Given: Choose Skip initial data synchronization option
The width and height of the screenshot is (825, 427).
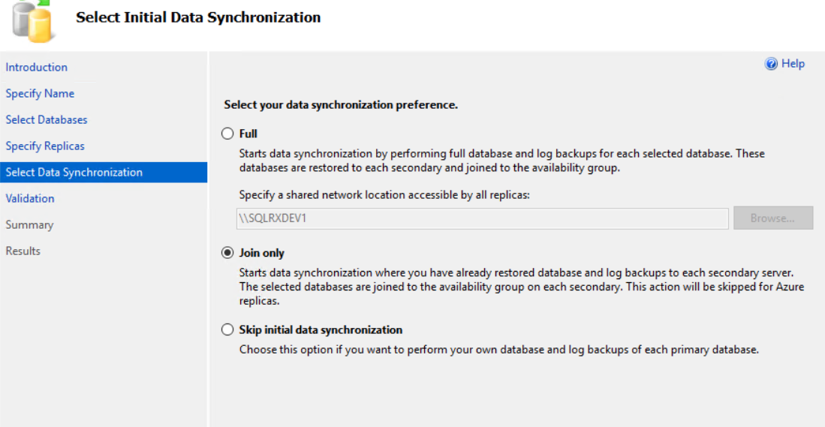Looking at the screenshot, I should coord(227,329).
